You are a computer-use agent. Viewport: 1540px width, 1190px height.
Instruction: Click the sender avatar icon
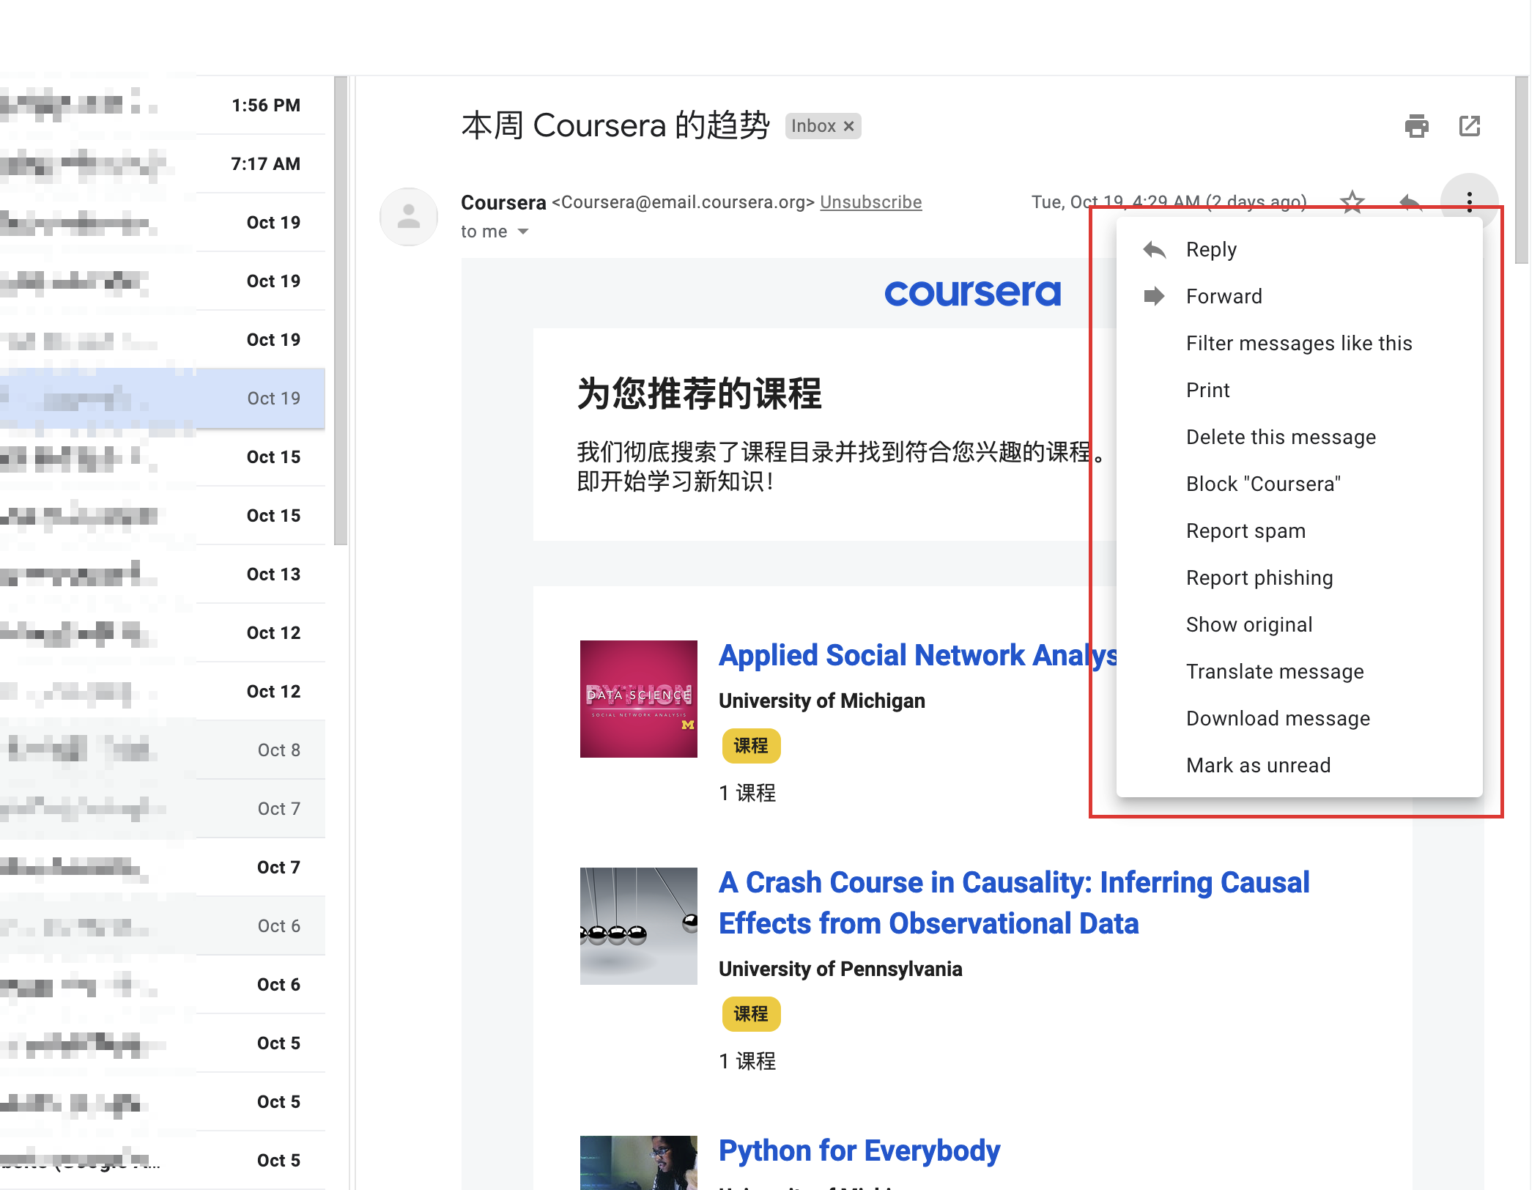click(x=409, y=216)
